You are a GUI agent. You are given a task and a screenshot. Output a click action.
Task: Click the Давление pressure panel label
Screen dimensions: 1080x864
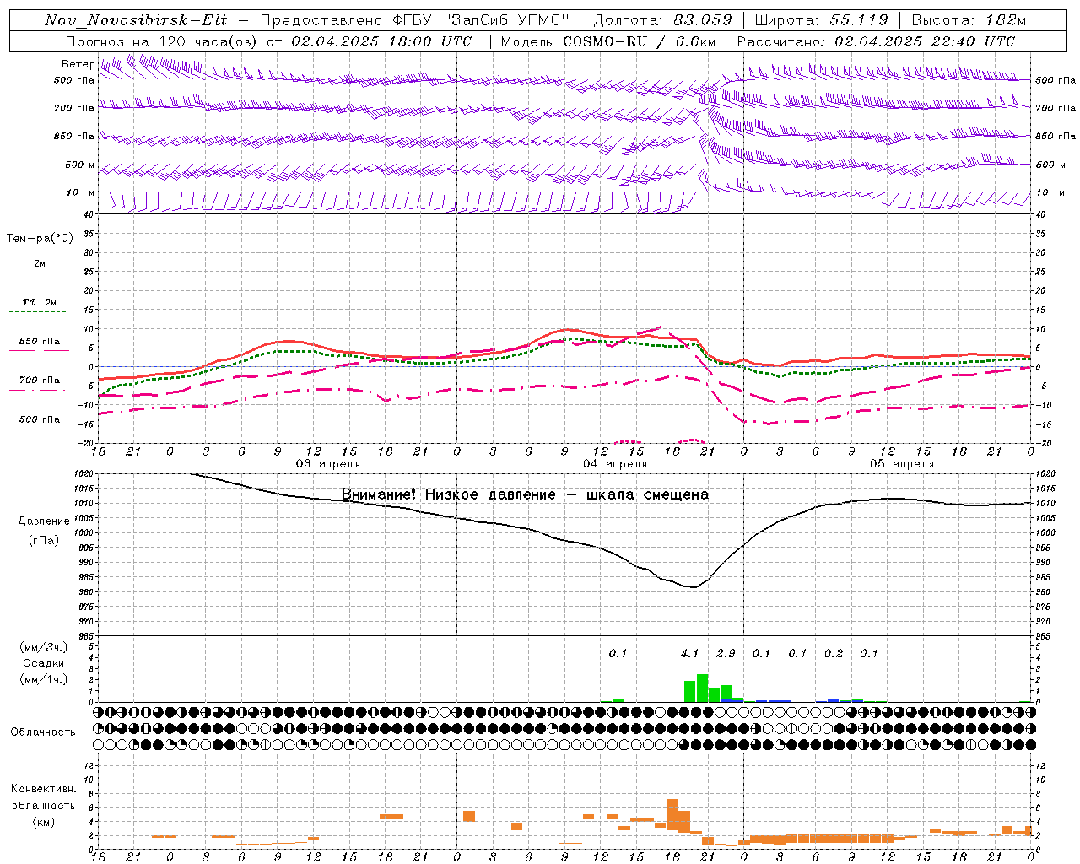pos(42,521)
